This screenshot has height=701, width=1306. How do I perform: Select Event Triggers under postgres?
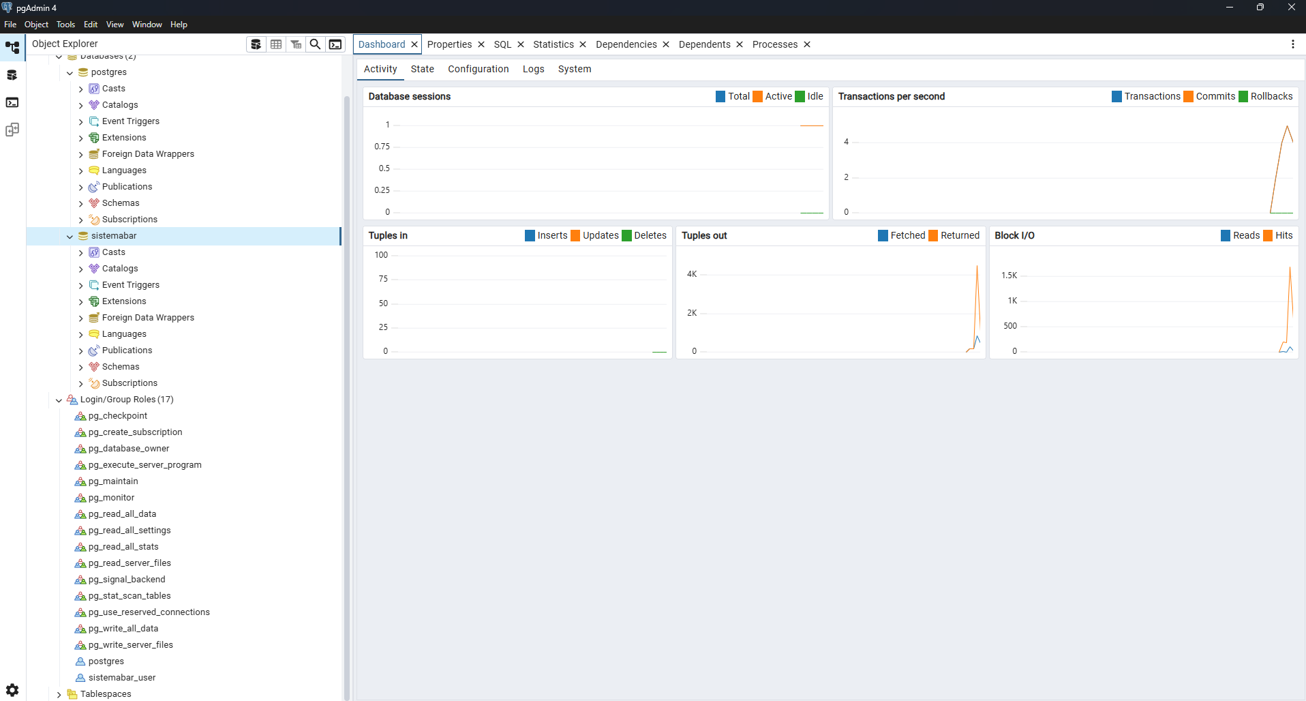coord(131,121)
